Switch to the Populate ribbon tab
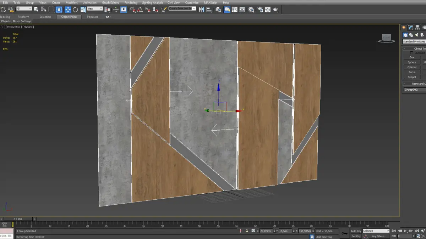Screen dimensions: 426x239 point(93,17)
